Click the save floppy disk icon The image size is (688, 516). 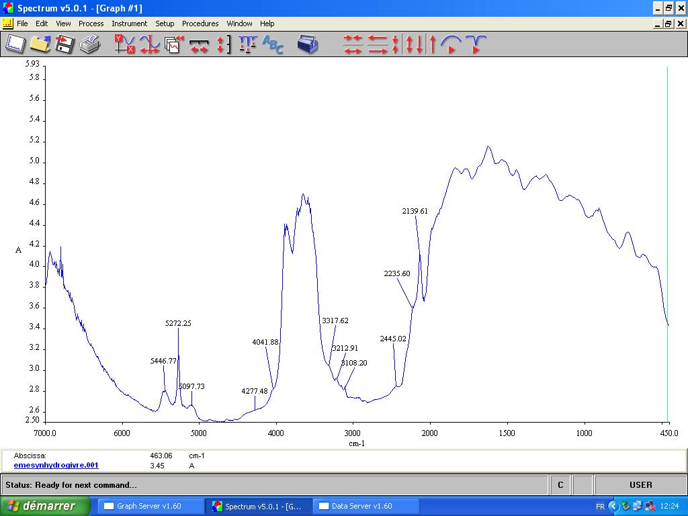click(x=64, y=44)
